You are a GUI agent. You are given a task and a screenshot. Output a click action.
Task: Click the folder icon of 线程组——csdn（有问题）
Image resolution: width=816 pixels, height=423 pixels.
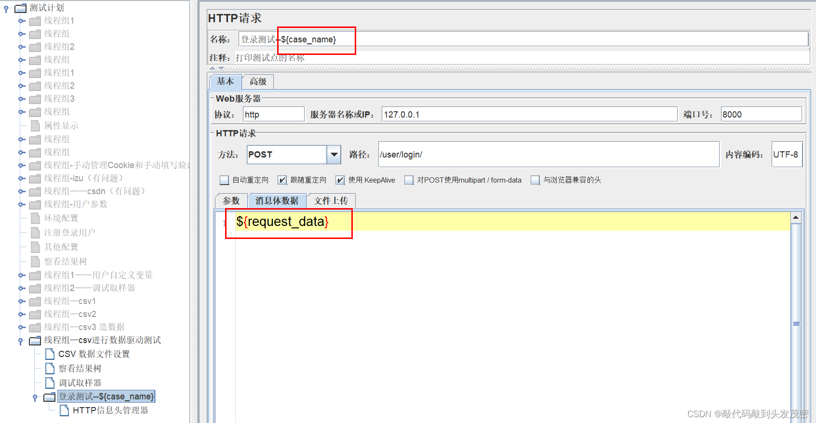(35, 191)
